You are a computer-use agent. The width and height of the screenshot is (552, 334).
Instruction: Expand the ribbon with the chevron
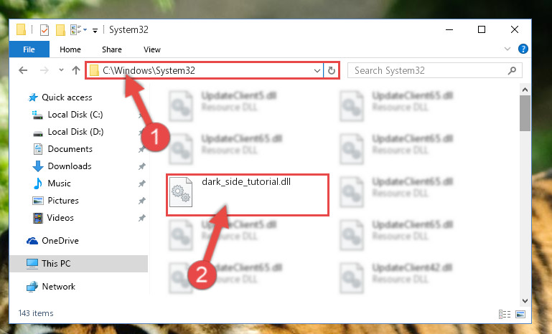(x=507, y=49)
